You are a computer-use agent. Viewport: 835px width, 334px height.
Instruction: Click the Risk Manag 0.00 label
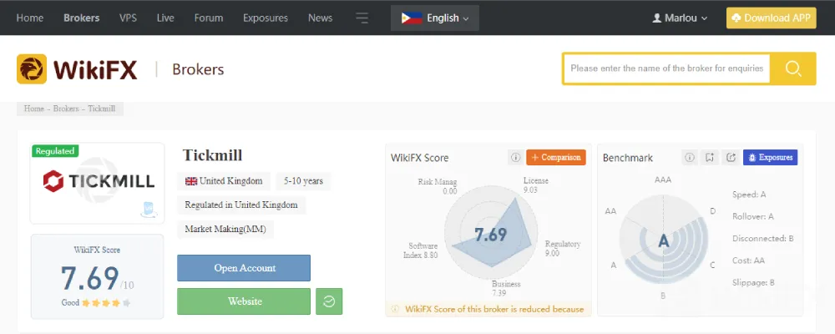(438, 186)
